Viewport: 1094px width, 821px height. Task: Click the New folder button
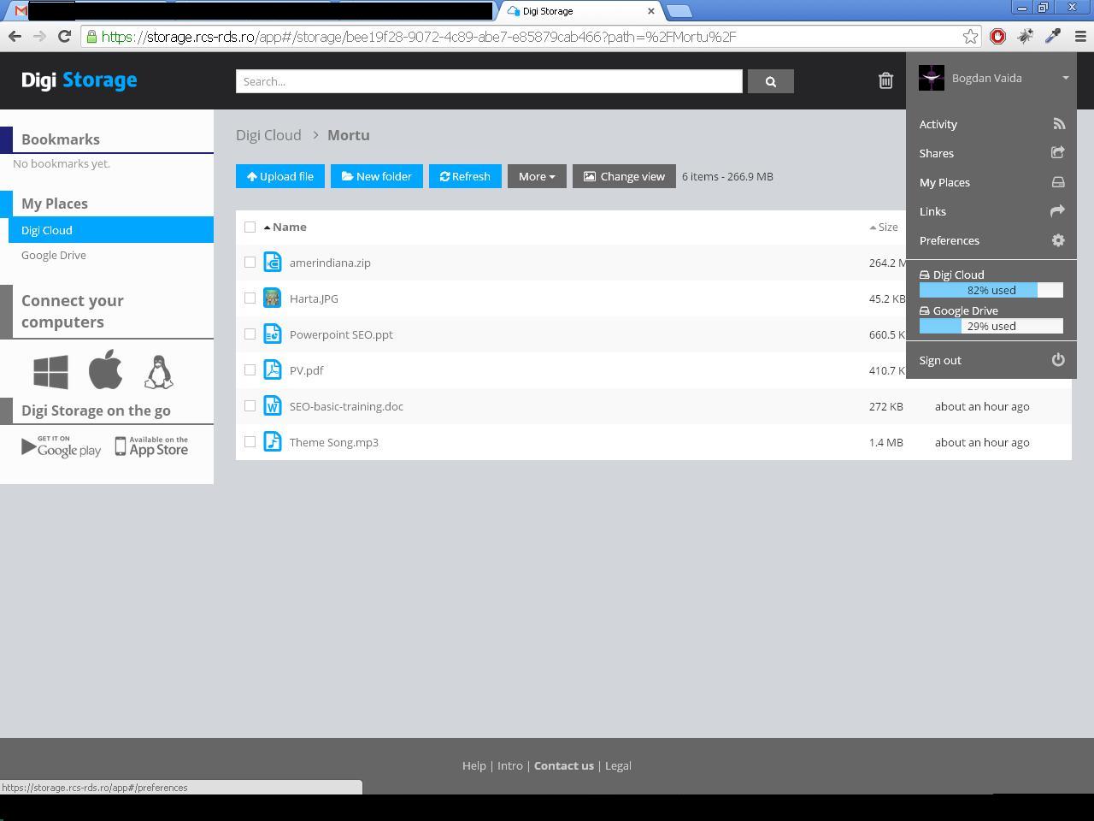pyautogui.click(x=377, y=176)
